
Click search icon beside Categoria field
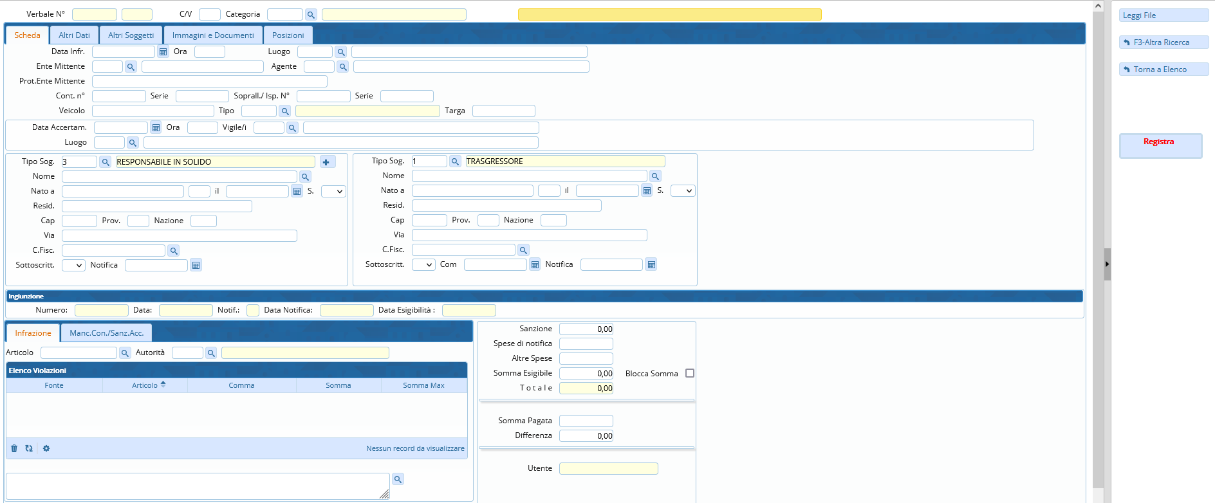point(311,15)
